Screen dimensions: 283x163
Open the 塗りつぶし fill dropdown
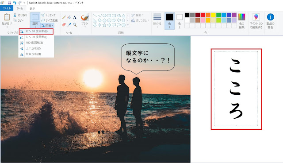point(140,20)
